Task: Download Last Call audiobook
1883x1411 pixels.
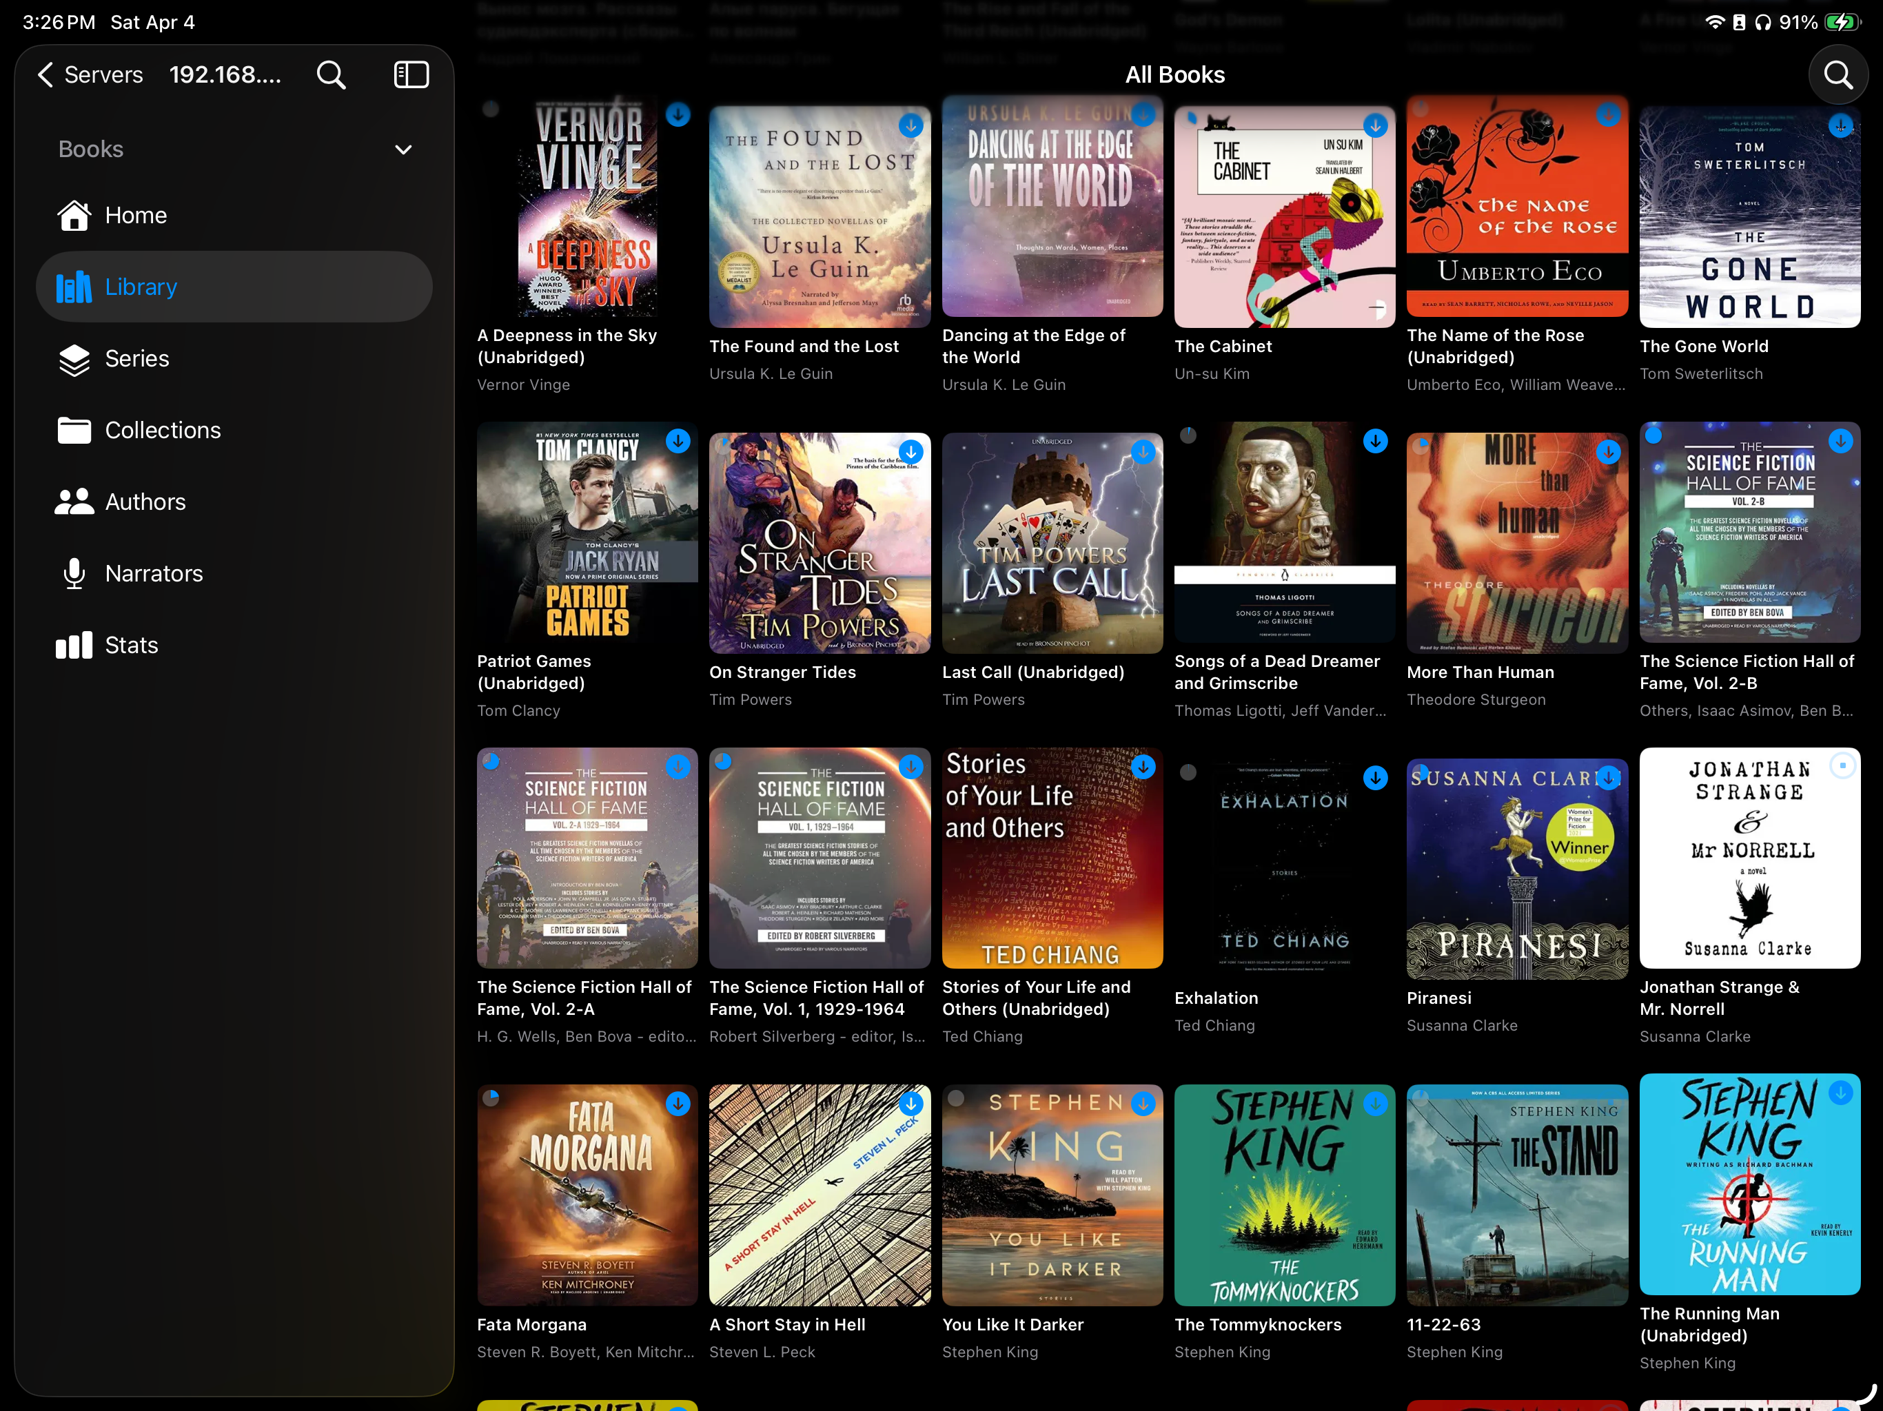Action: coord(1143,452)
